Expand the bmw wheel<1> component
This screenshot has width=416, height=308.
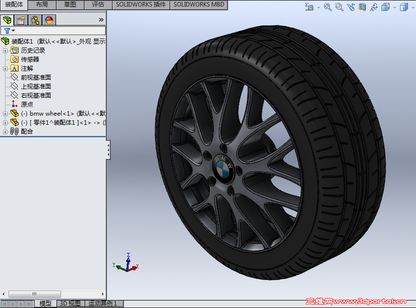click(x=5, y=114)
